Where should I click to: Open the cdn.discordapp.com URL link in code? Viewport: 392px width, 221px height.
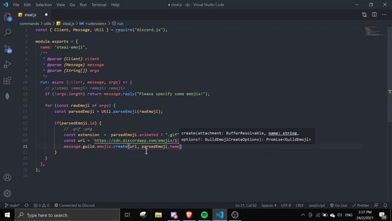tap(137, 141)
